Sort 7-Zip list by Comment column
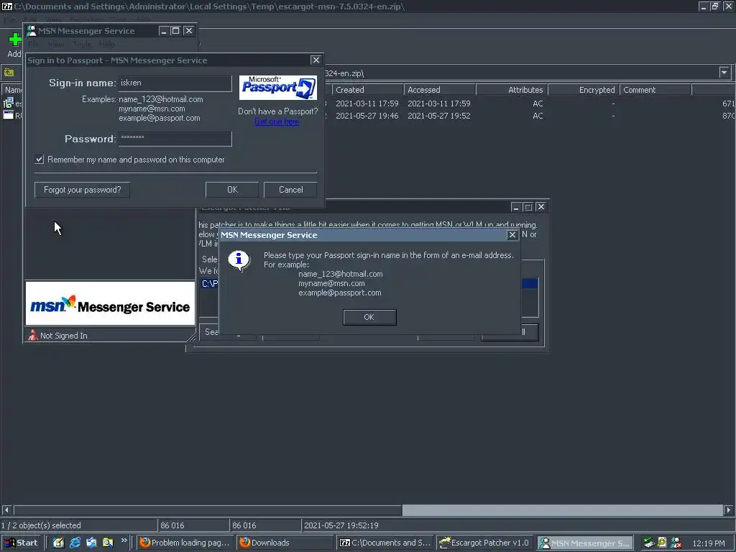Screen dimensions: 736x552 (x=655, y=90)
